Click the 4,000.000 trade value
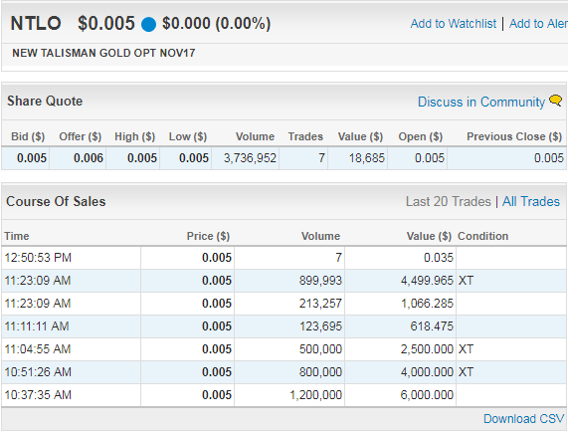568x431 pixels. coord(427,372)
